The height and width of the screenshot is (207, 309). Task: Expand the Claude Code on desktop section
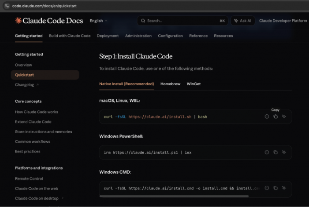tap(63, 198)
